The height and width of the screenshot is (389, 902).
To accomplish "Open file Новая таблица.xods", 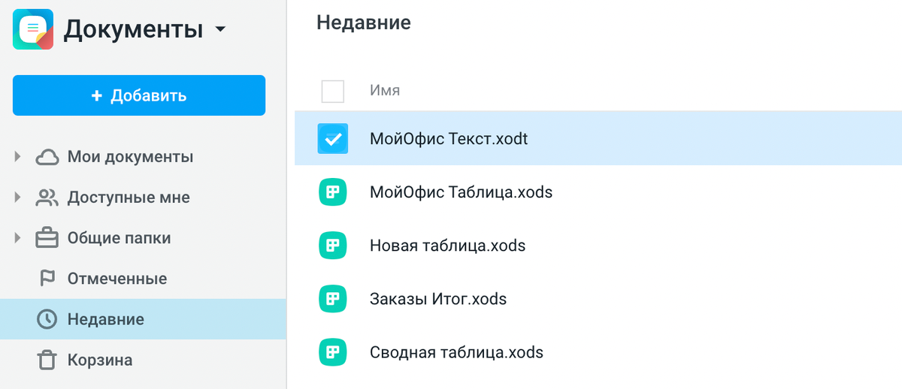I will (x=447, y=246).
